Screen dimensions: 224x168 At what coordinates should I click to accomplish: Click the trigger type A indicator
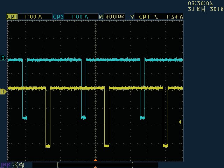click(132, 16)
